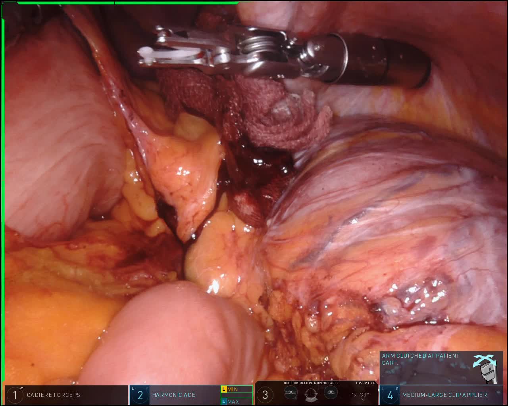The width and height of the screenshot is (508, 406).
Task: Click the Medium-Large Clip Applier label
Action: [444, 395]
